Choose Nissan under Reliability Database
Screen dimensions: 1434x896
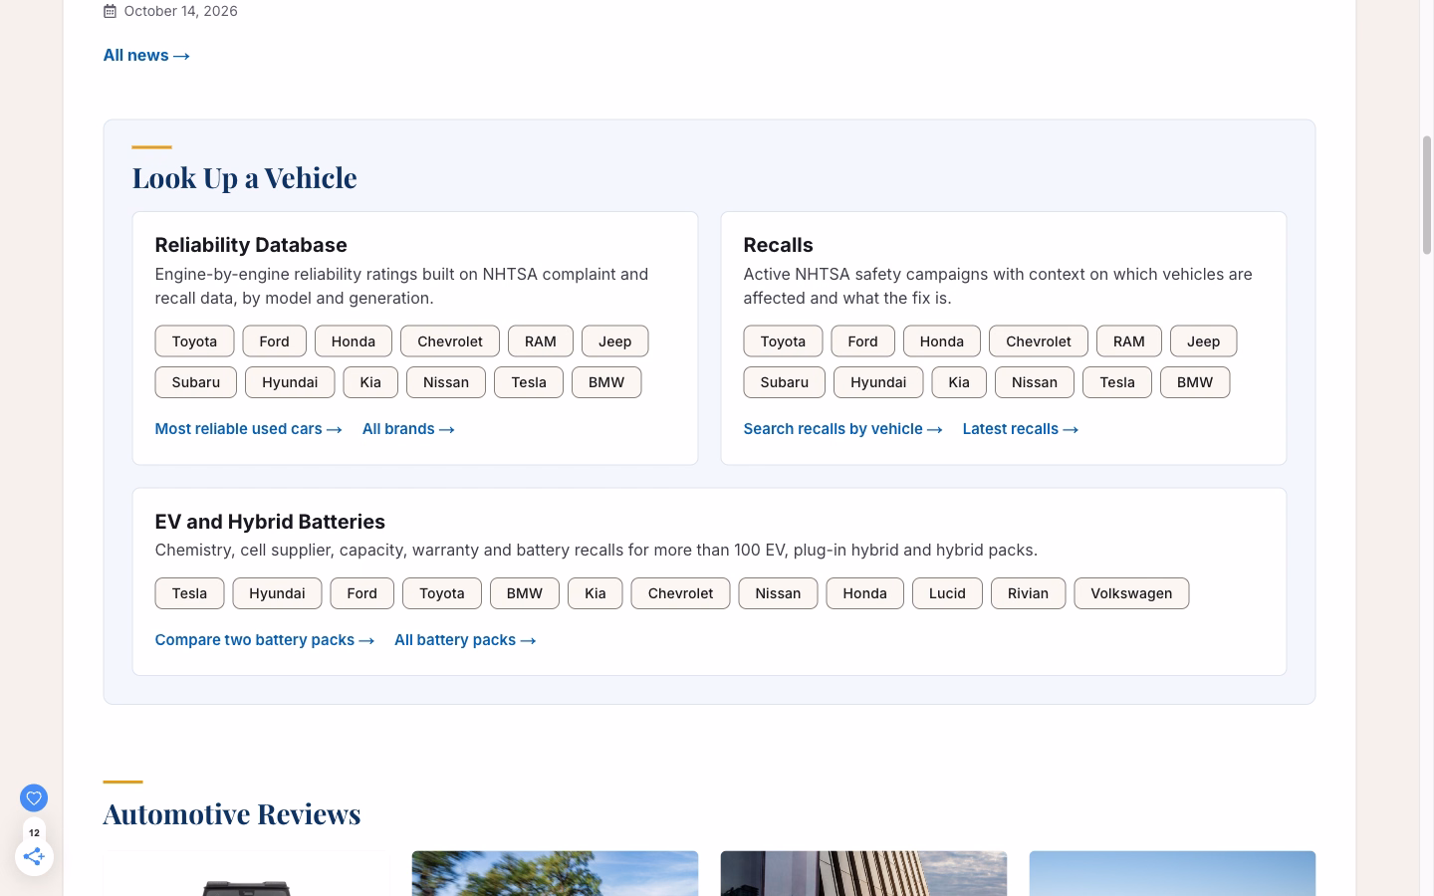click(446, 382)
